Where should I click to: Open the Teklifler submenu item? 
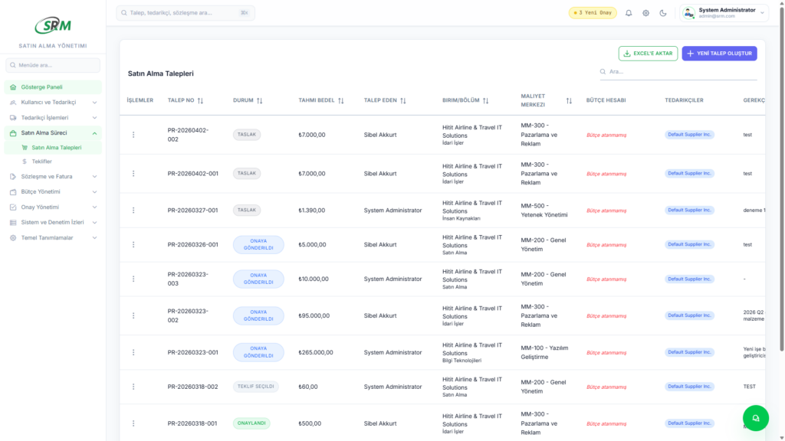41,162
